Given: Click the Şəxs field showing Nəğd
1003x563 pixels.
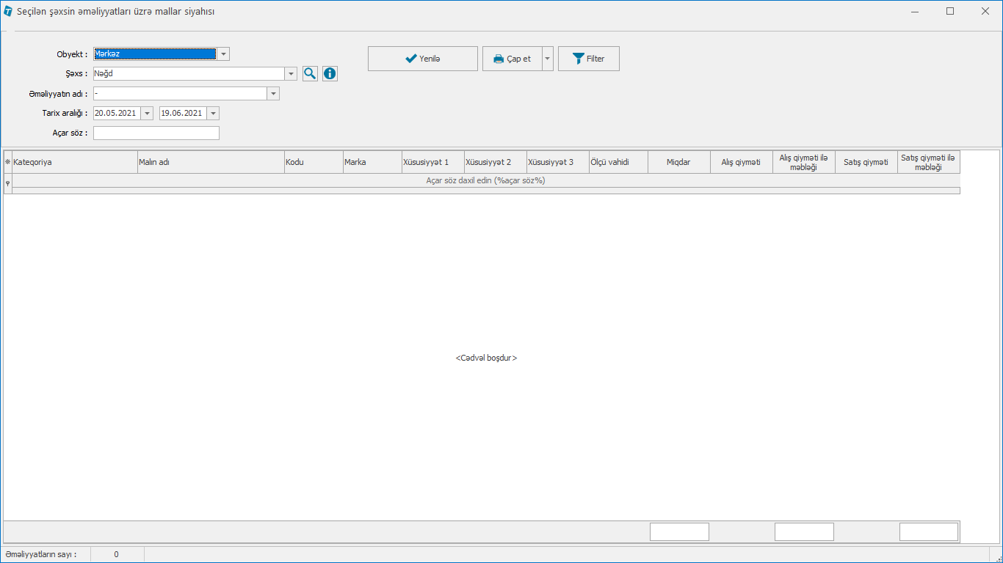Looking at the screenshot, I should [x=189, y=73].
